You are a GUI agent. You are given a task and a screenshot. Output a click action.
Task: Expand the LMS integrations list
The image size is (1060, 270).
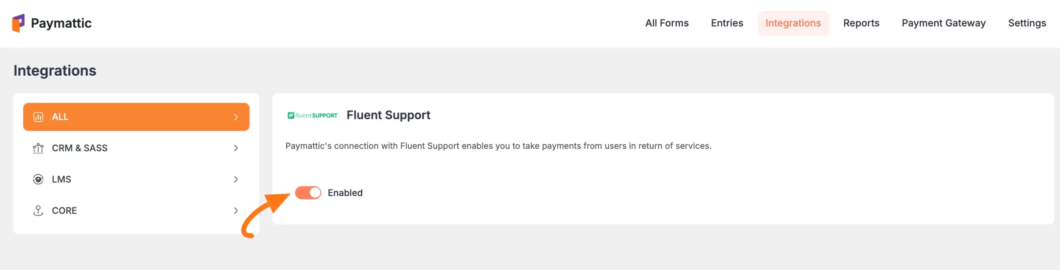[x=236, y=179]
